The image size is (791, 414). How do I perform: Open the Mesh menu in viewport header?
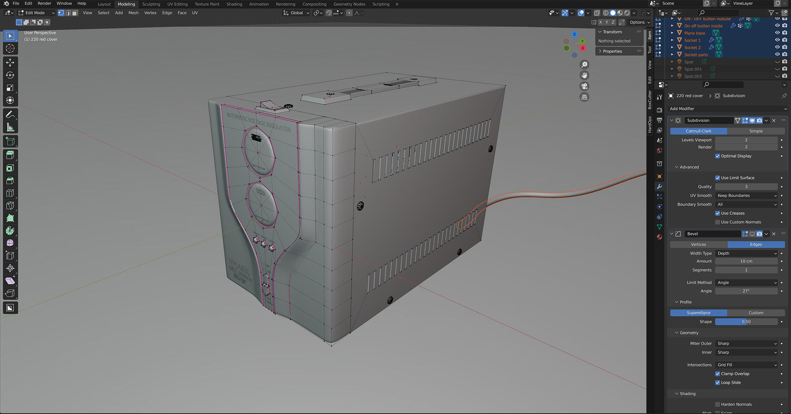(133, 13)
